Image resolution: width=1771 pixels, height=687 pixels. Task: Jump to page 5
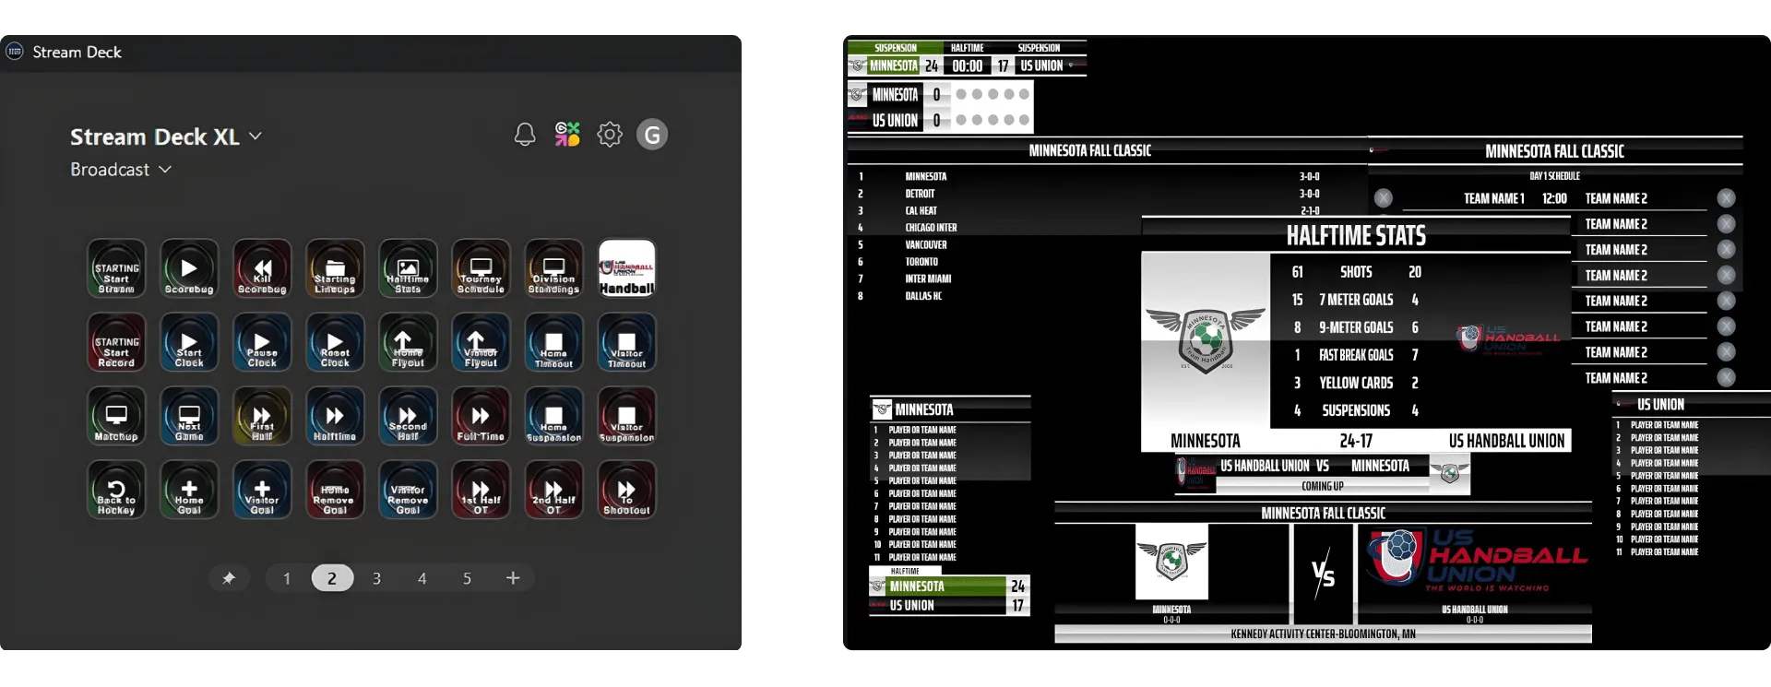[467, 578]
